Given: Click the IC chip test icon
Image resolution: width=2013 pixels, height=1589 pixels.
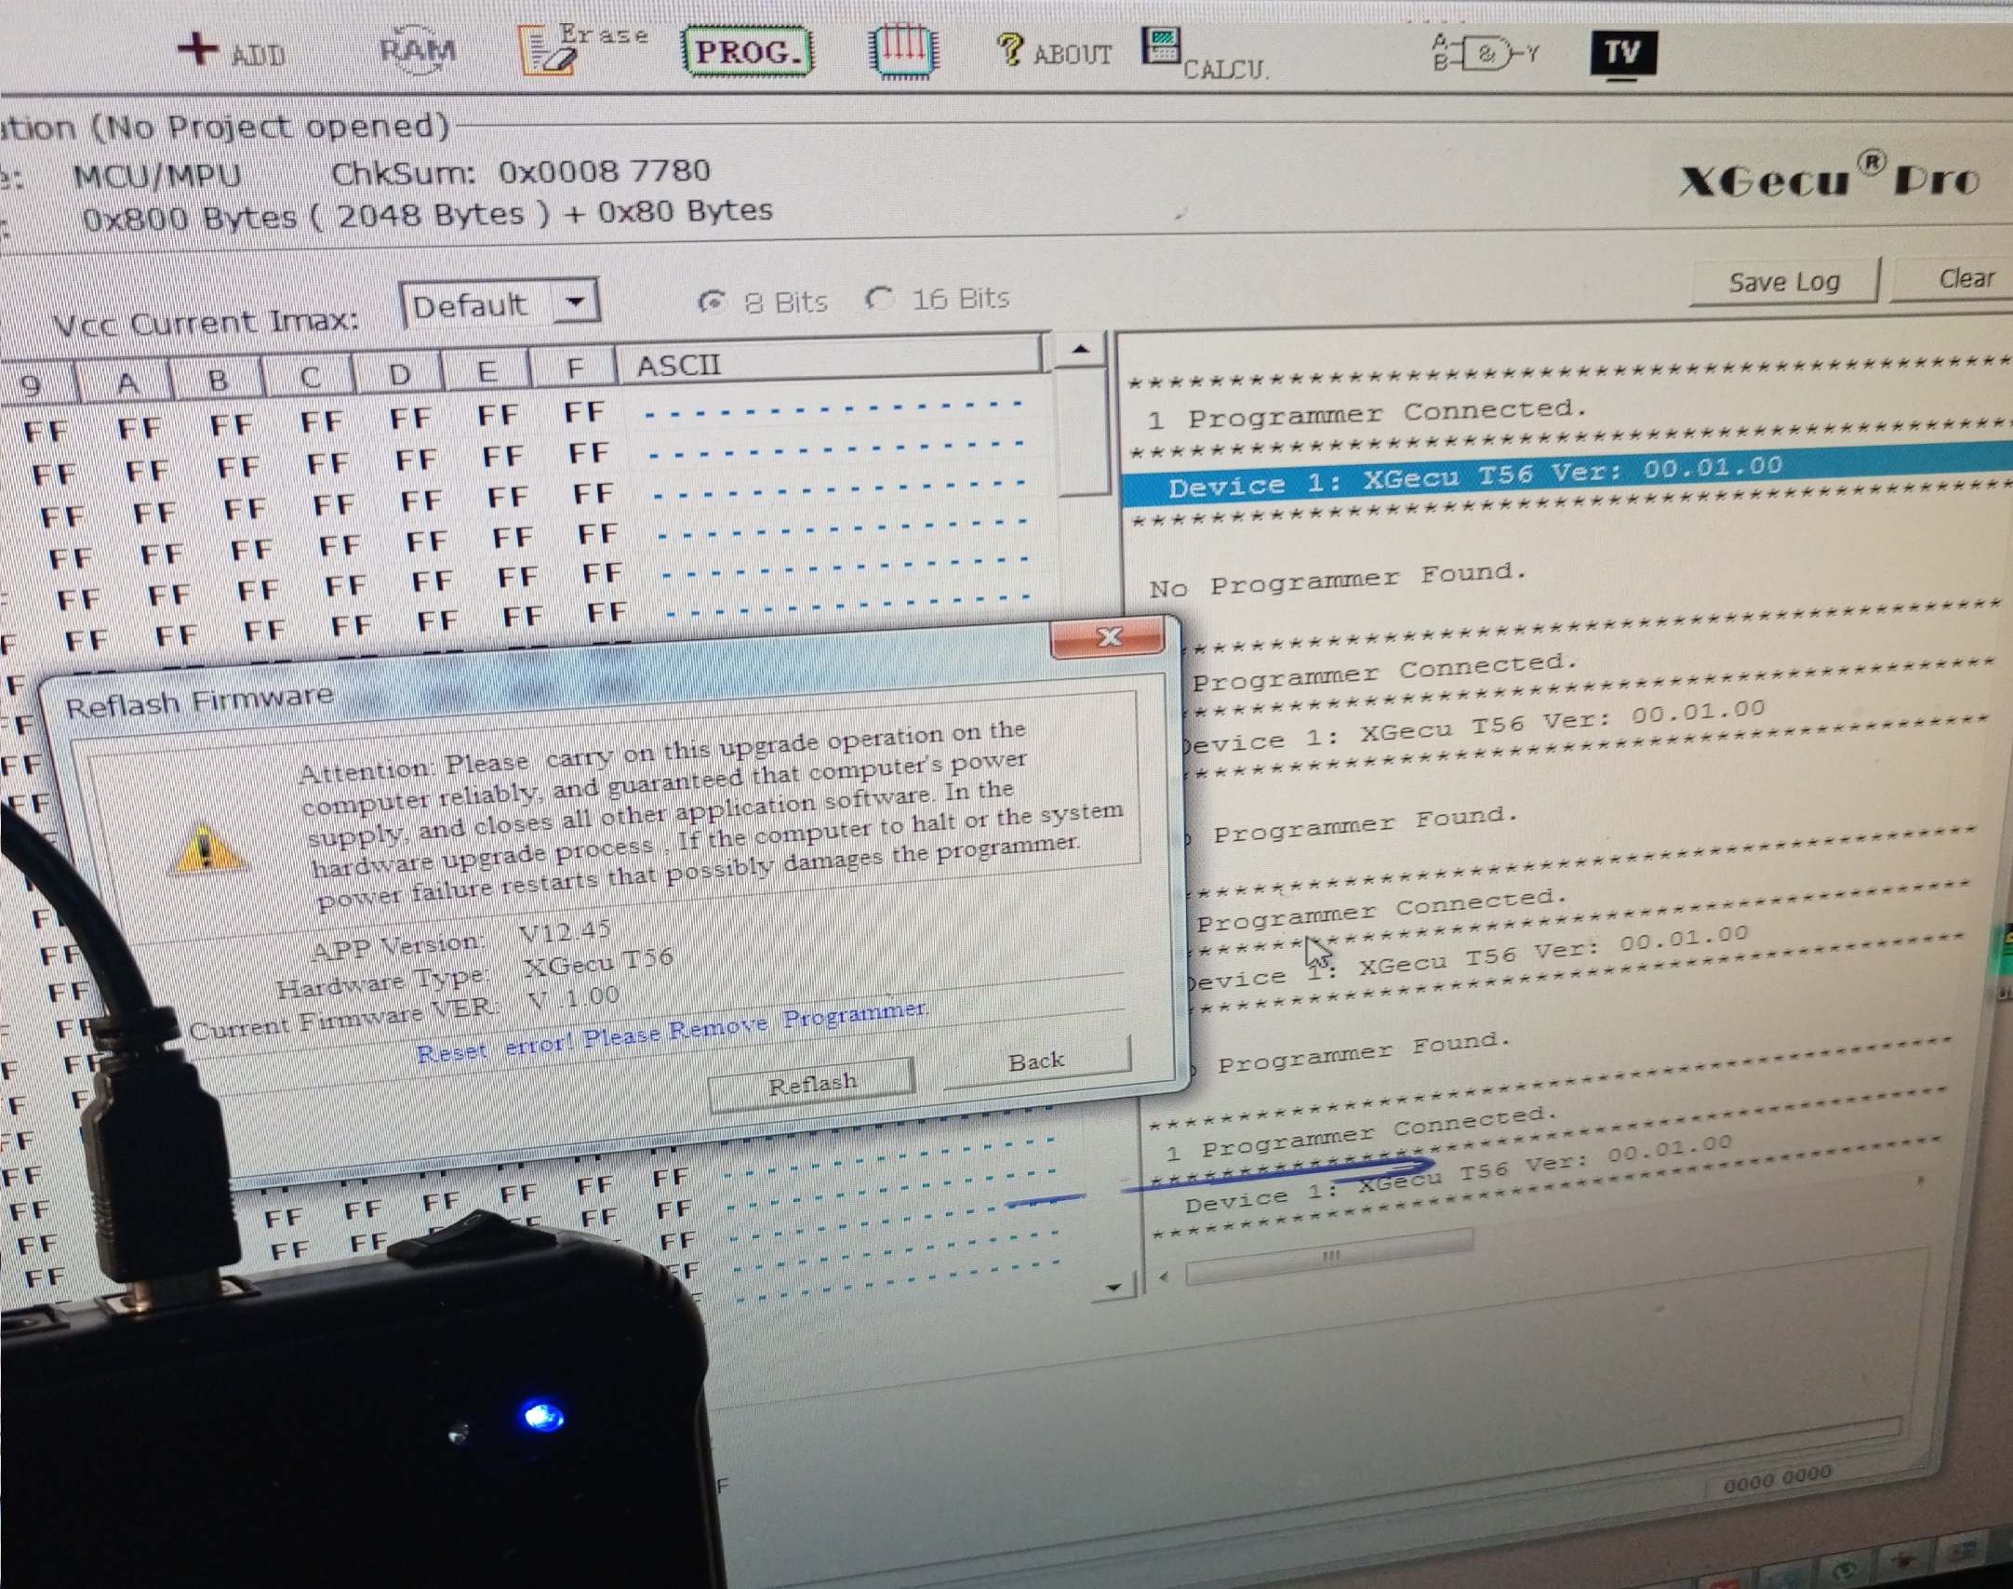Looking at the screenshot, I should (x=903, y=51).
